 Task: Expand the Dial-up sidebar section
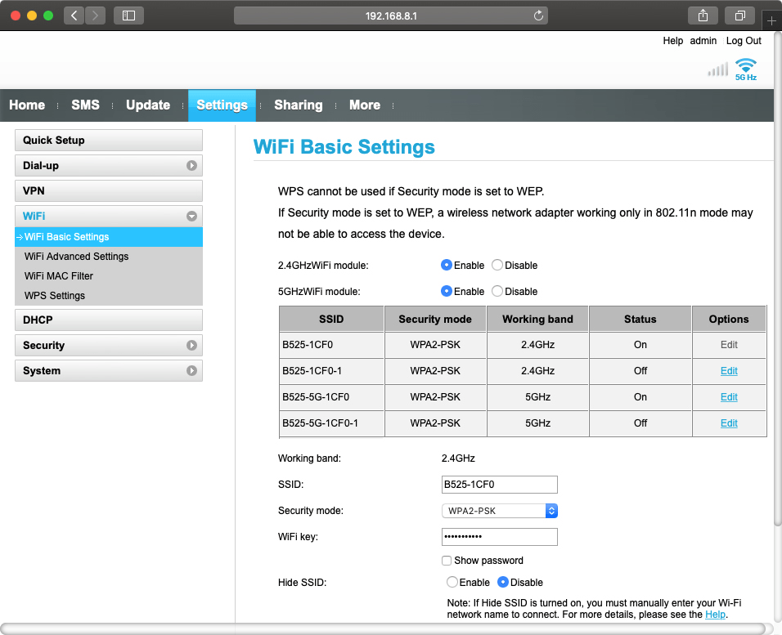[x=109, y=166]
